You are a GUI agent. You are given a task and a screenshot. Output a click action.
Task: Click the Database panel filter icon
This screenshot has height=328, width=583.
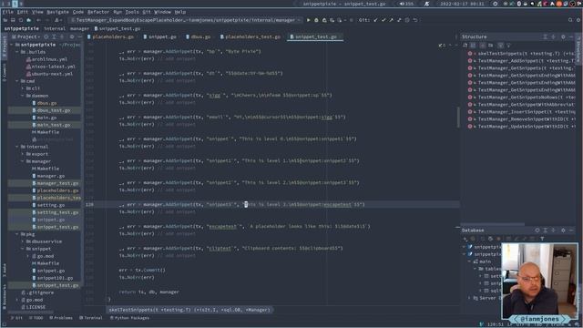pos(542,239)
